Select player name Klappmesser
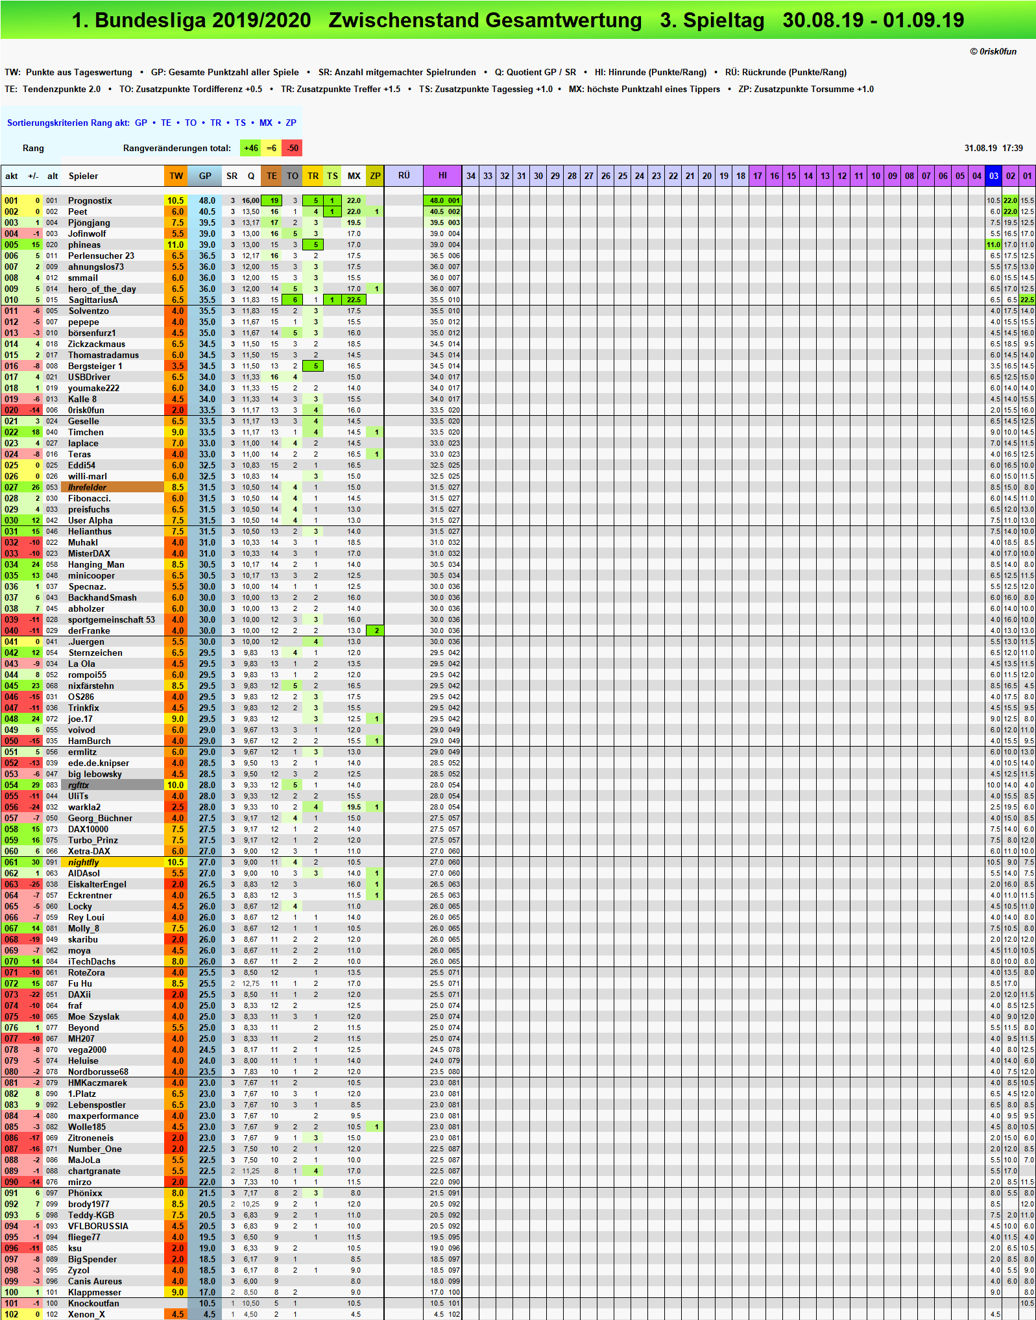Viewport: 1036px width, 1320px height. coord(95,1292)
